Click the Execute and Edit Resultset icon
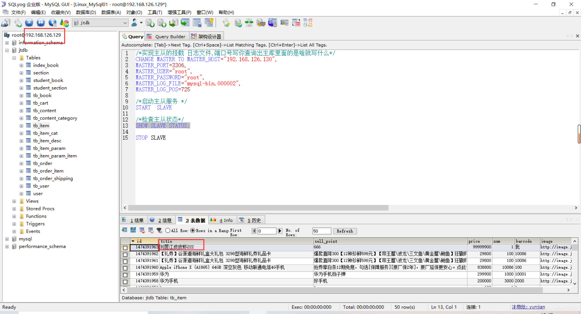The image size is (581, 314). pyautogui.click(x=53, y=23)
